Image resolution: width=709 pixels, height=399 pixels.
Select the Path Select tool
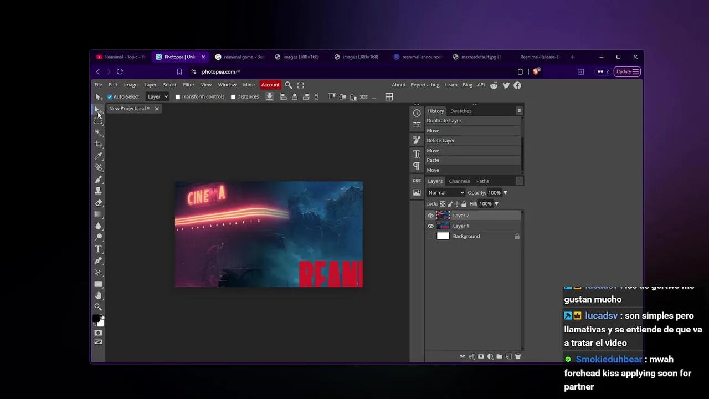98,272
